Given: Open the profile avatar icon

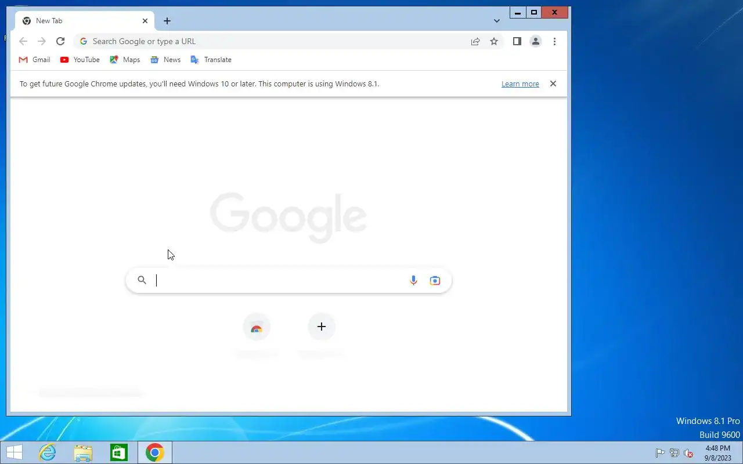Looking at the screenshot, I should click(x=536, y=41).
